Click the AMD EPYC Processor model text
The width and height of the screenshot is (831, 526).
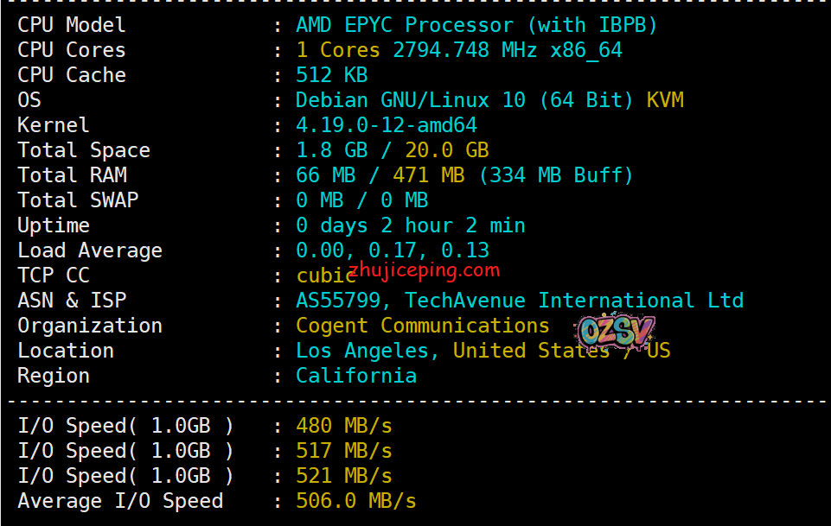(476, 25)
